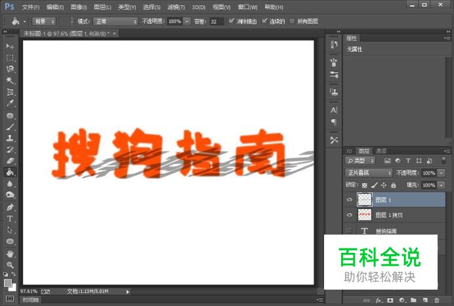Select the Paint Bucket tool
This screenshot has width=454, height=306.
[x=10, y=172]
